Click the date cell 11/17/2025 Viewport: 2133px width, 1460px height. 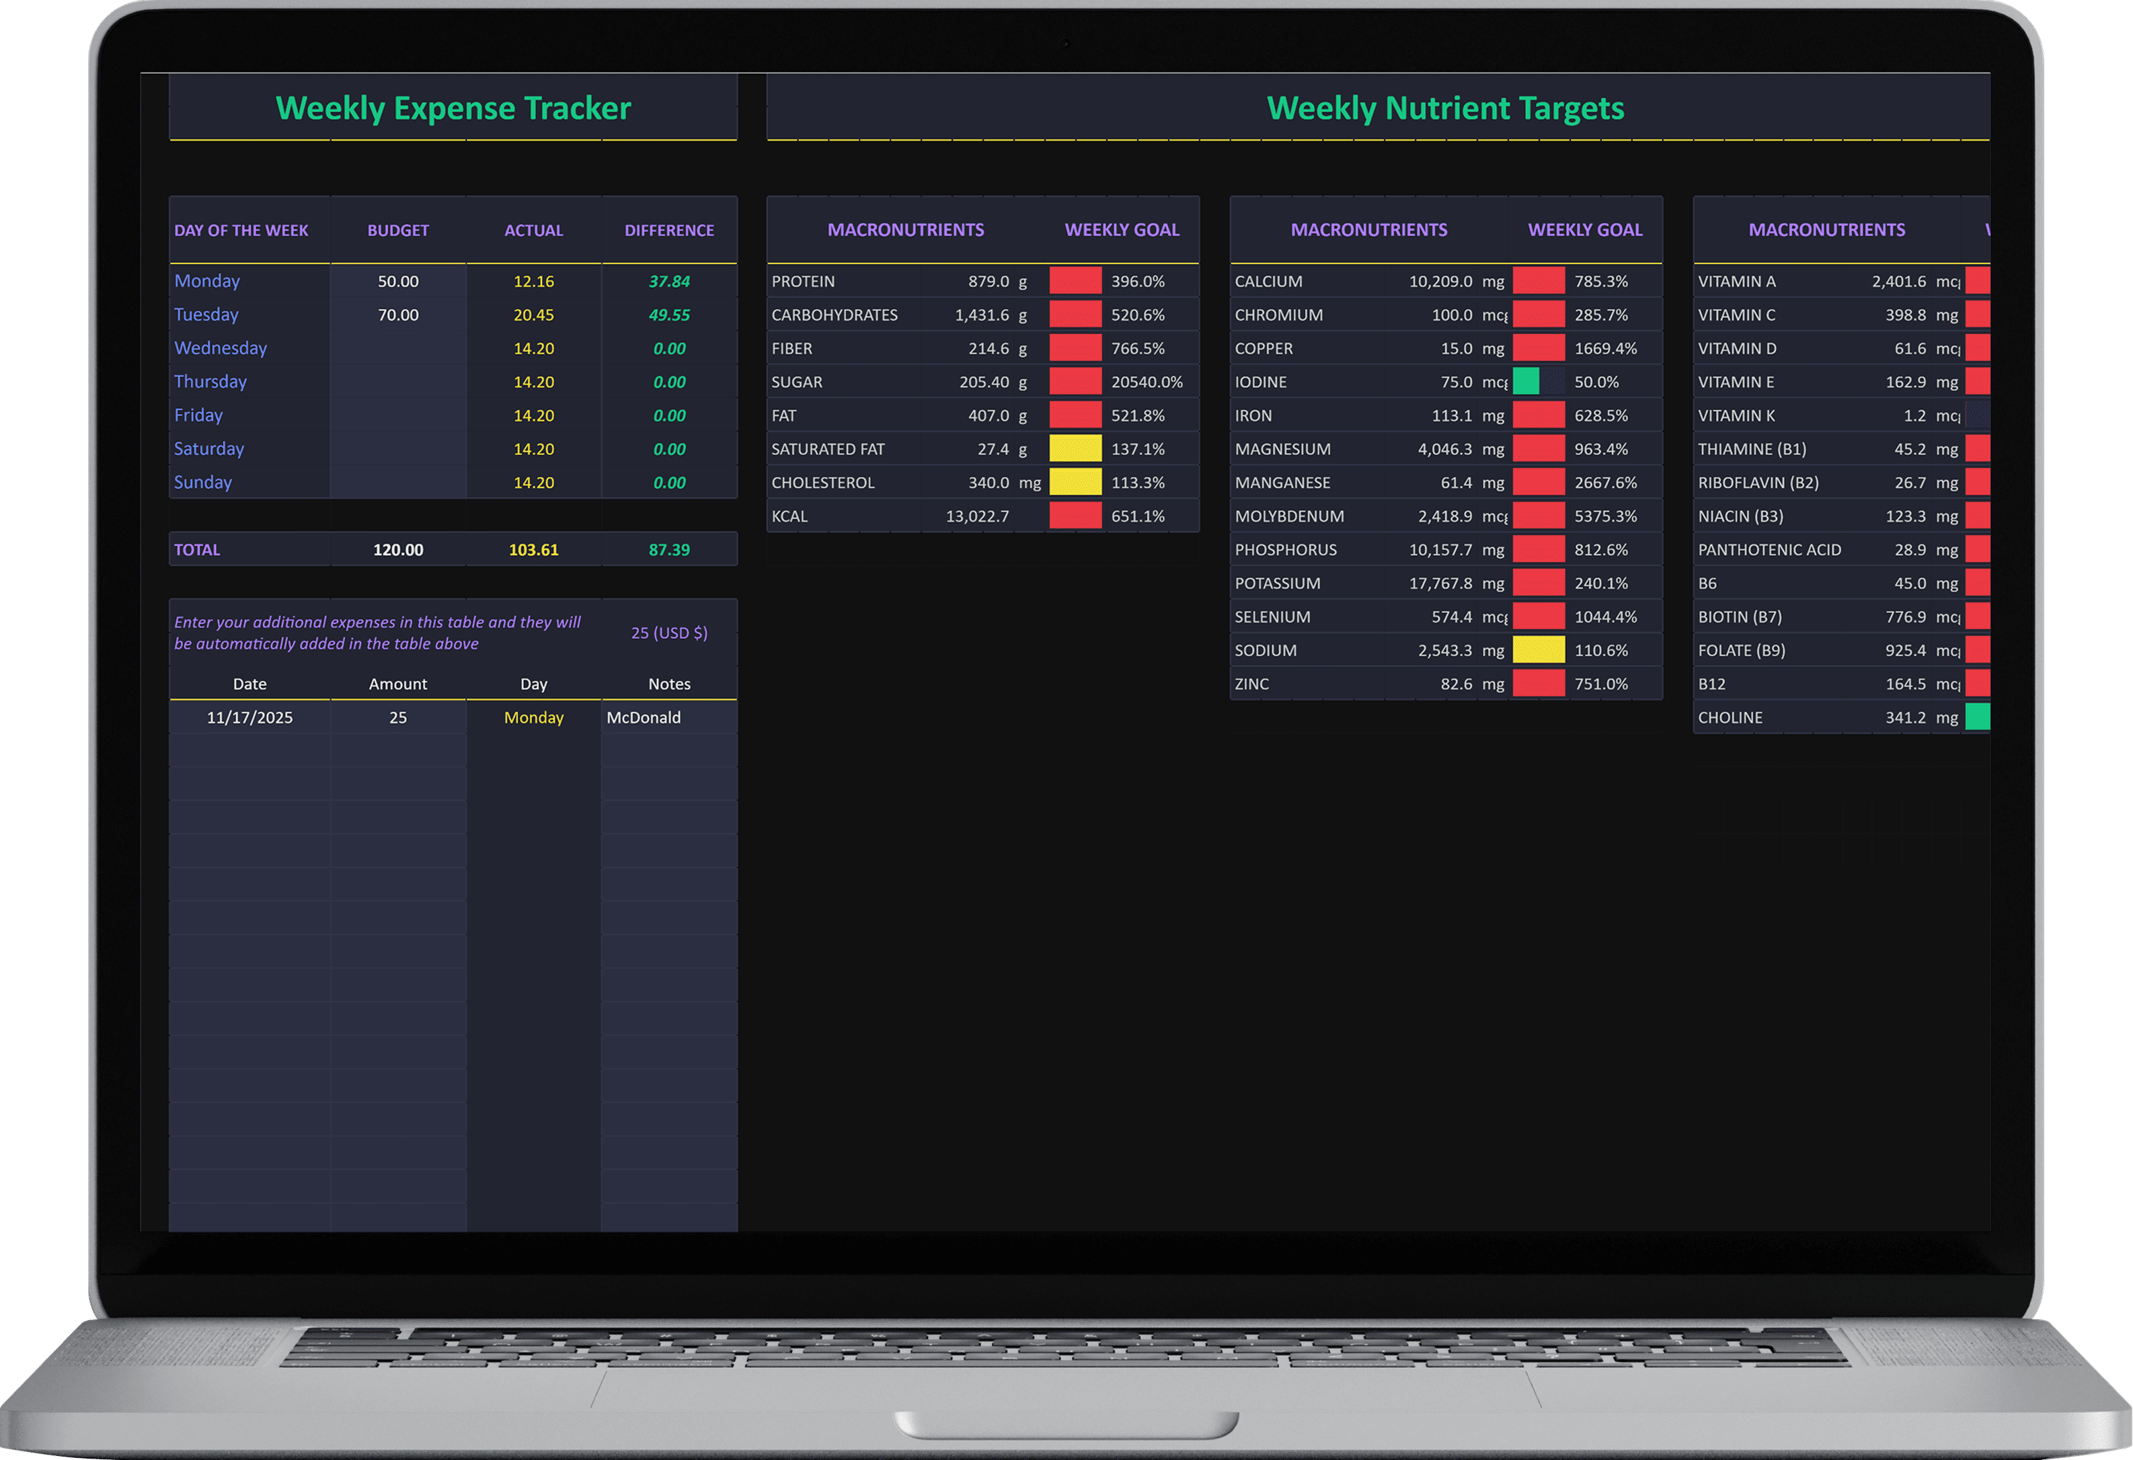pos(249,718)
